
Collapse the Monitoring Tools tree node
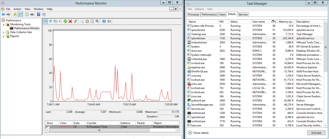click(x=4, y=24)
